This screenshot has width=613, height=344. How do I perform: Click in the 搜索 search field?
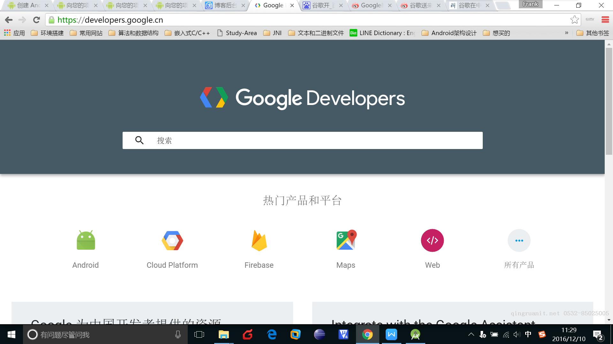(x=302, y=140)
